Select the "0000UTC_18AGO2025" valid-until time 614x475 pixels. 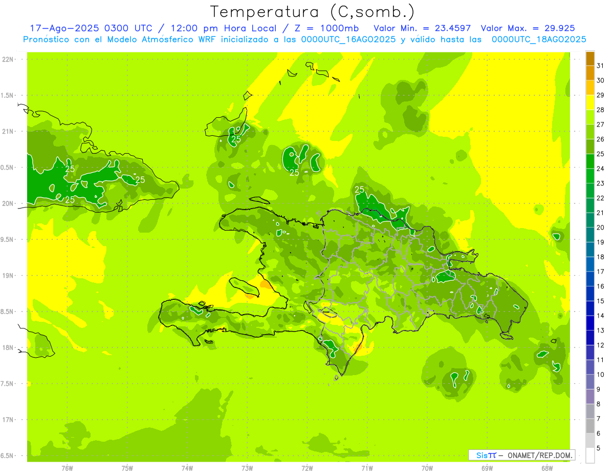pyautogui.click(x=539, y=39)
